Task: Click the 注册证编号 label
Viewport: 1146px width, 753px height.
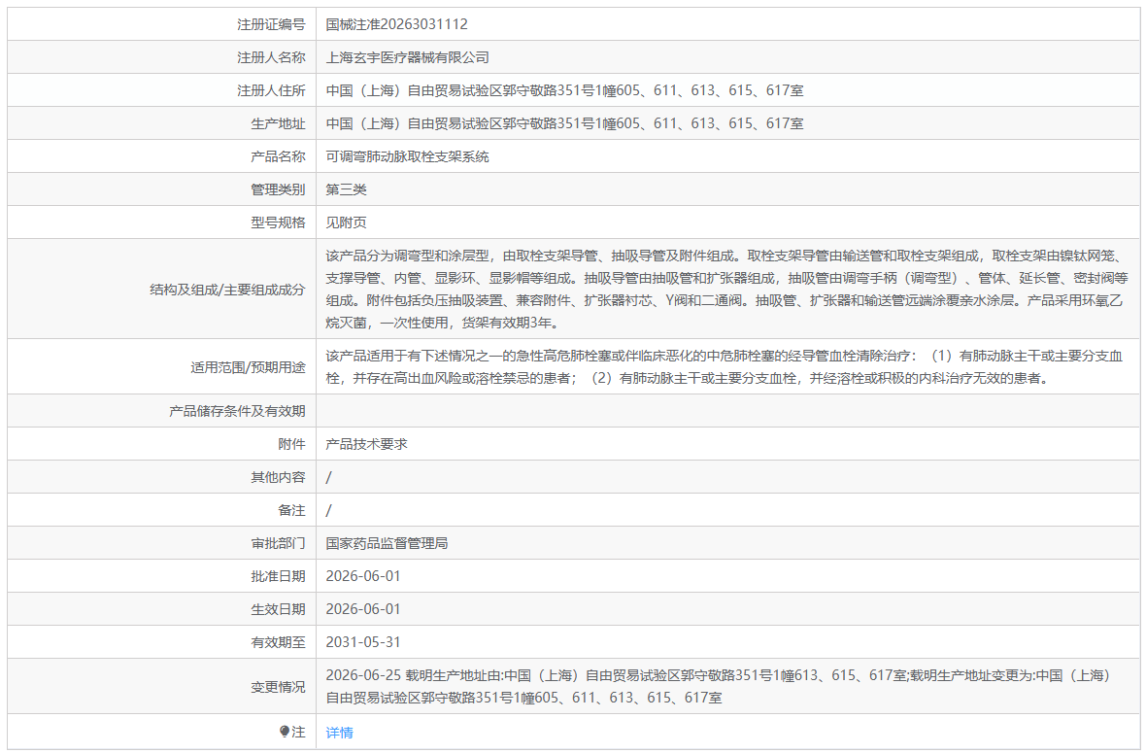Action: 271,24
